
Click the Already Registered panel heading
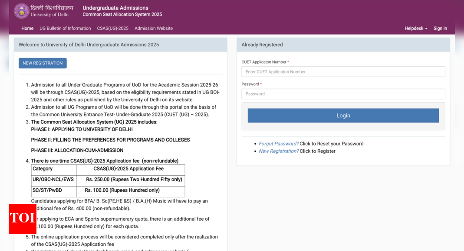pyautogui.click(x=262, y=45)
